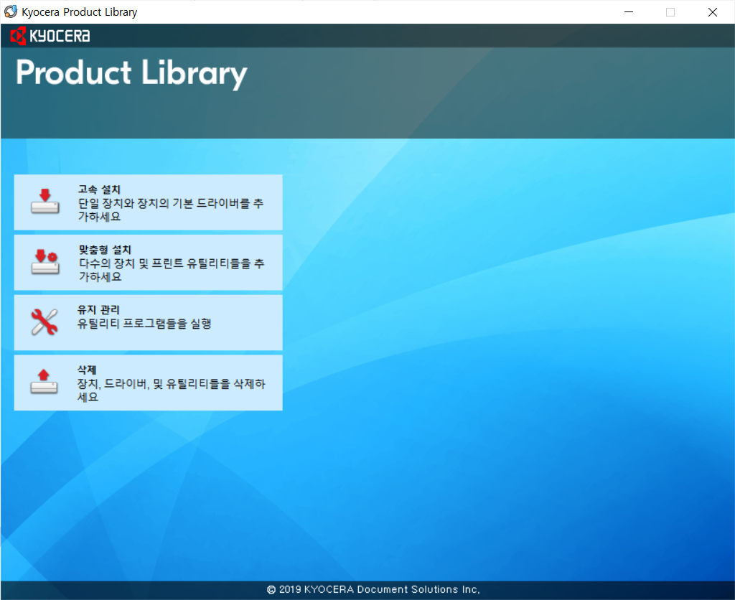The width and height of the screenshot is (735, 600).
Task: Open the 고속 설치 express install option
Action: click(148, 202)
